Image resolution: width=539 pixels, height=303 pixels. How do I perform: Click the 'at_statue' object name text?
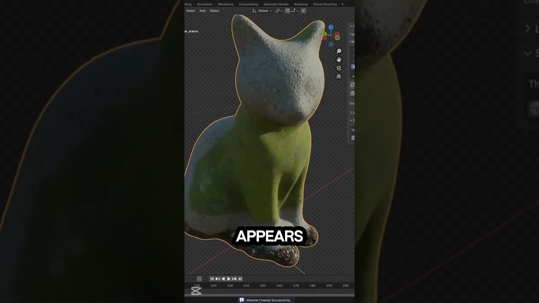pos(191,31)
